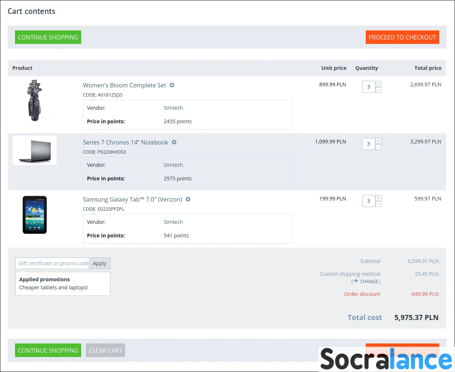Apply the promo code
455x372 pixels.
pos(99,263)
